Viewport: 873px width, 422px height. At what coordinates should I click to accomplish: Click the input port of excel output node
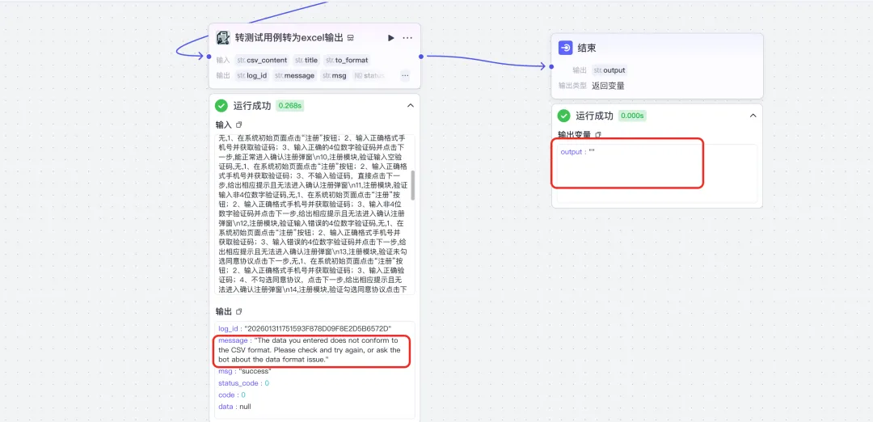coord(209,57)
